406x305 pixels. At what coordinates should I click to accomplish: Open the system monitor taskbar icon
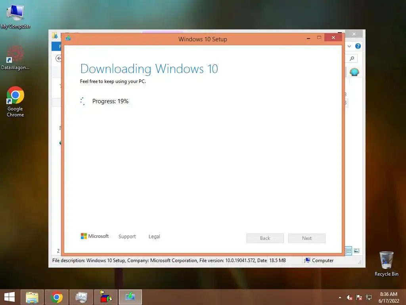tap(81, 297)
